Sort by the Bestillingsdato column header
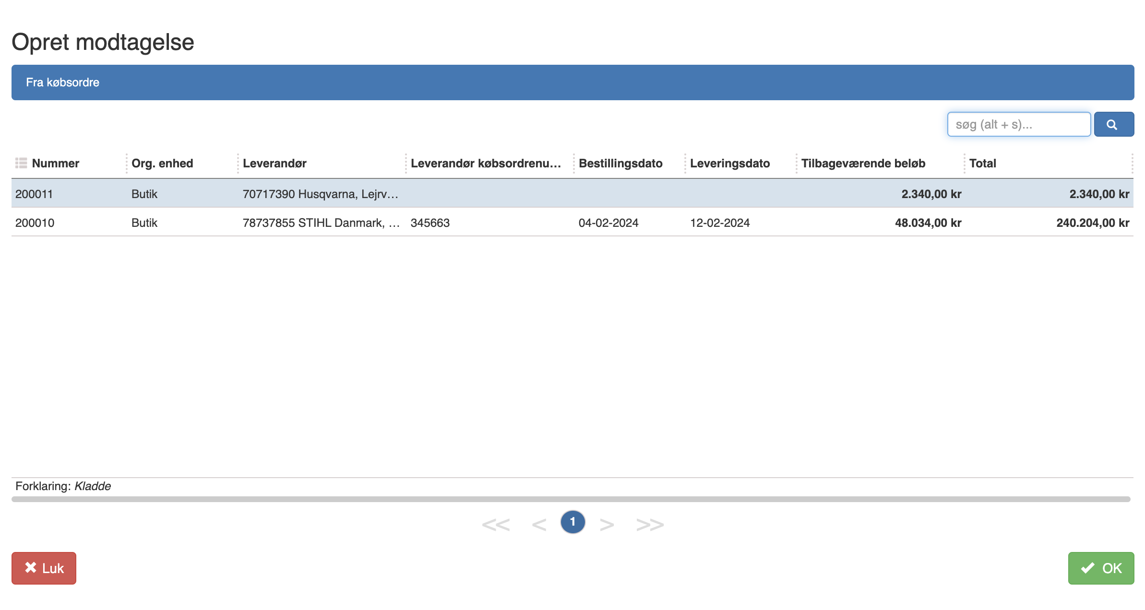 coord(620,164)
